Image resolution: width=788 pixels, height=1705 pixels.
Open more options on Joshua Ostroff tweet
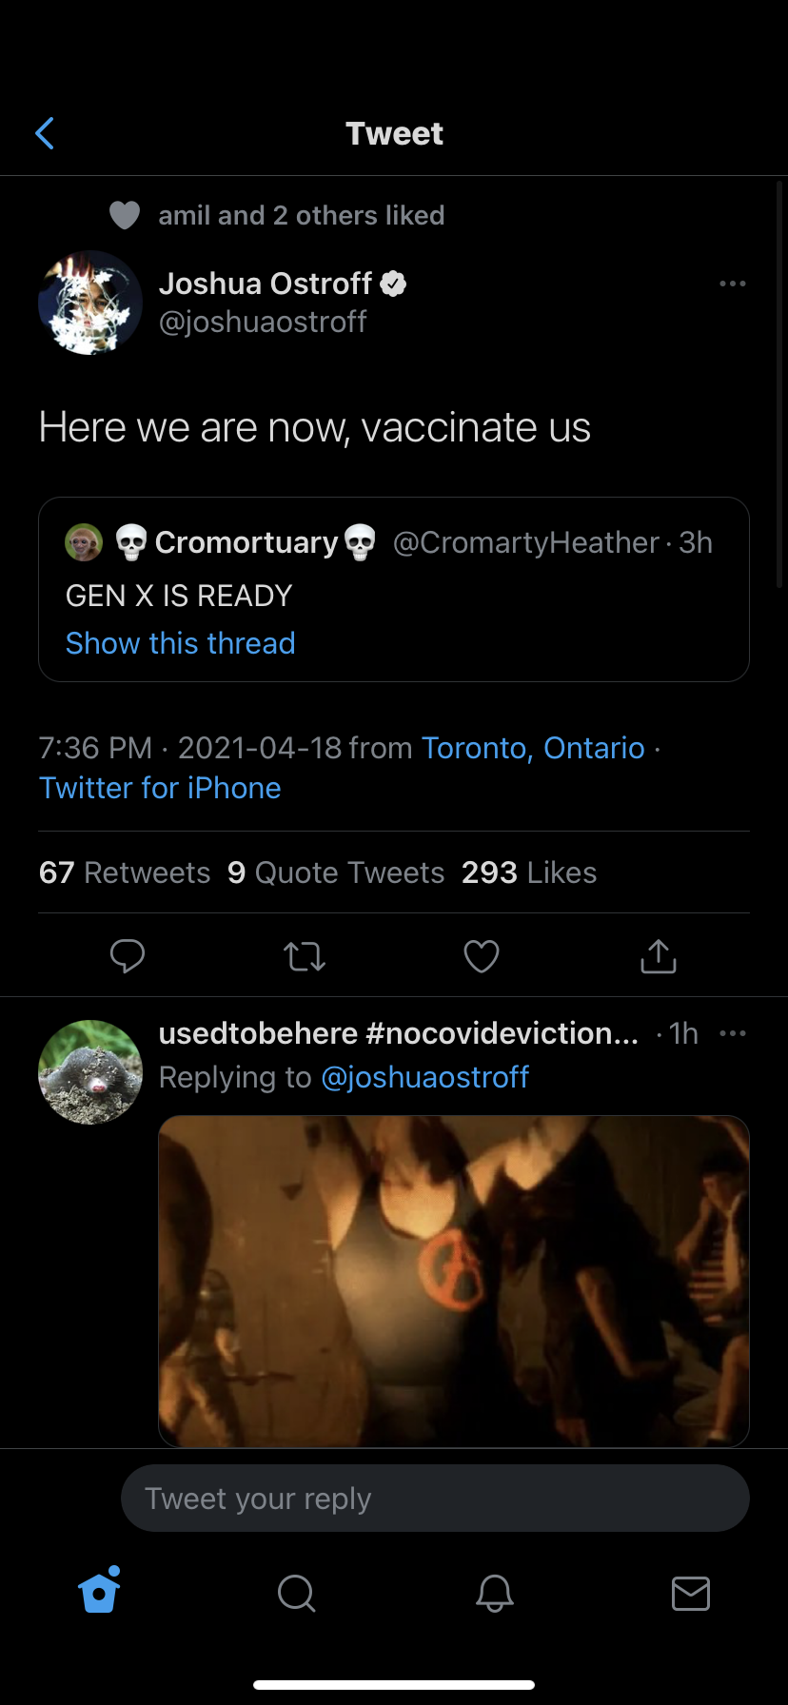coord(733,284)
